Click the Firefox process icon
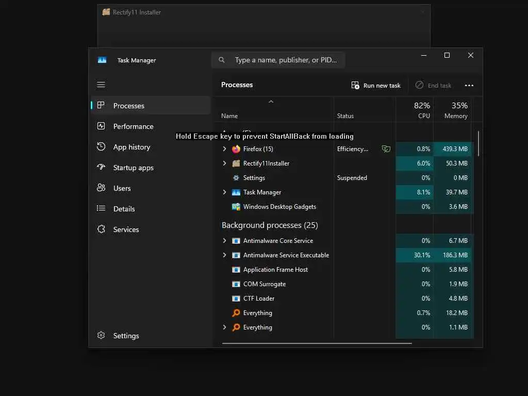 point(236,149)
